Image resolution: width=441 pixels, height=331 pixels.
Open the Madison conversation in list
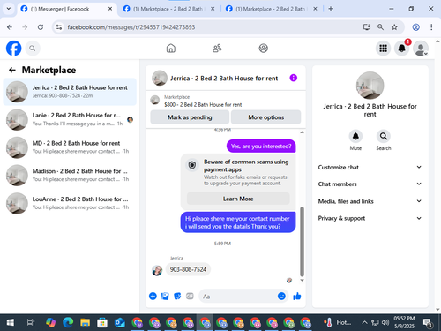70,176
